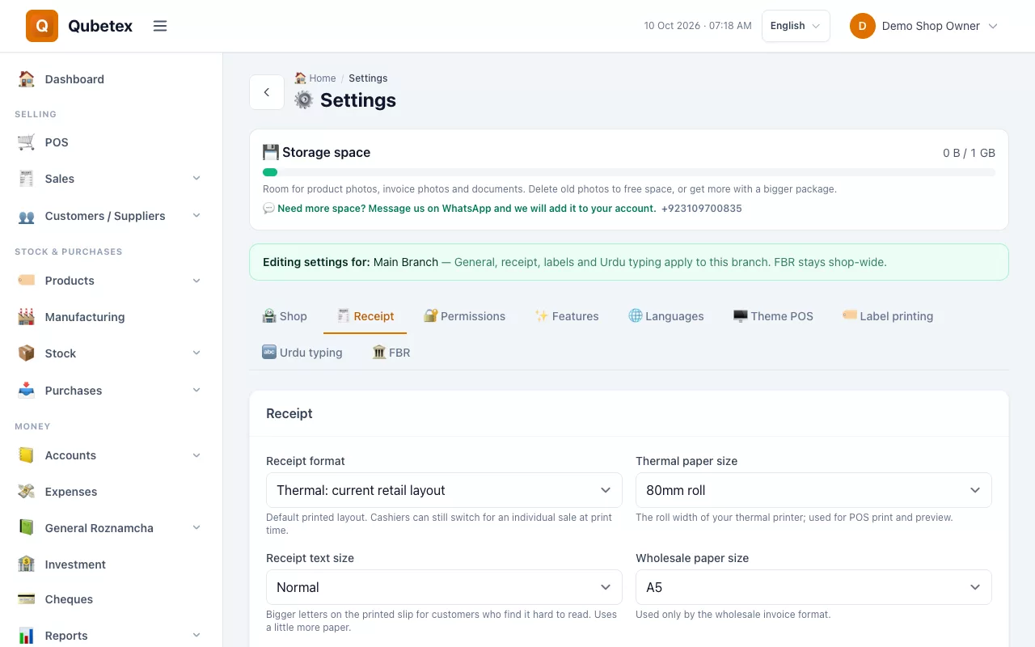The image size is (1035, 647).
Task: Open the Wholesale paper size dropdown
Action: [x=813, y=587]
